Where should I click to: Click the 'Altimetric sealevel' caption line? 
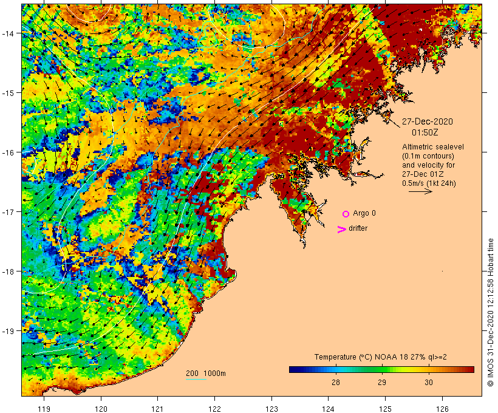(433, 147)
